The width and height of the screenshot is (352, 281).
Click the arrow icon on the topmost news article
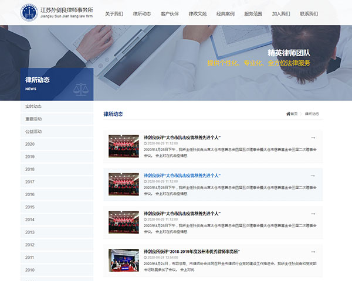(313, 138)
